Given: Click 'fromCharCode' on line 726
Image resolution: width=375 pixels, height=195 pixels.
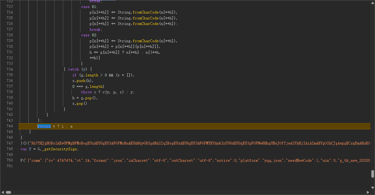Looking at the screenshot, I should pyautogui.click(x=146, y=24).
